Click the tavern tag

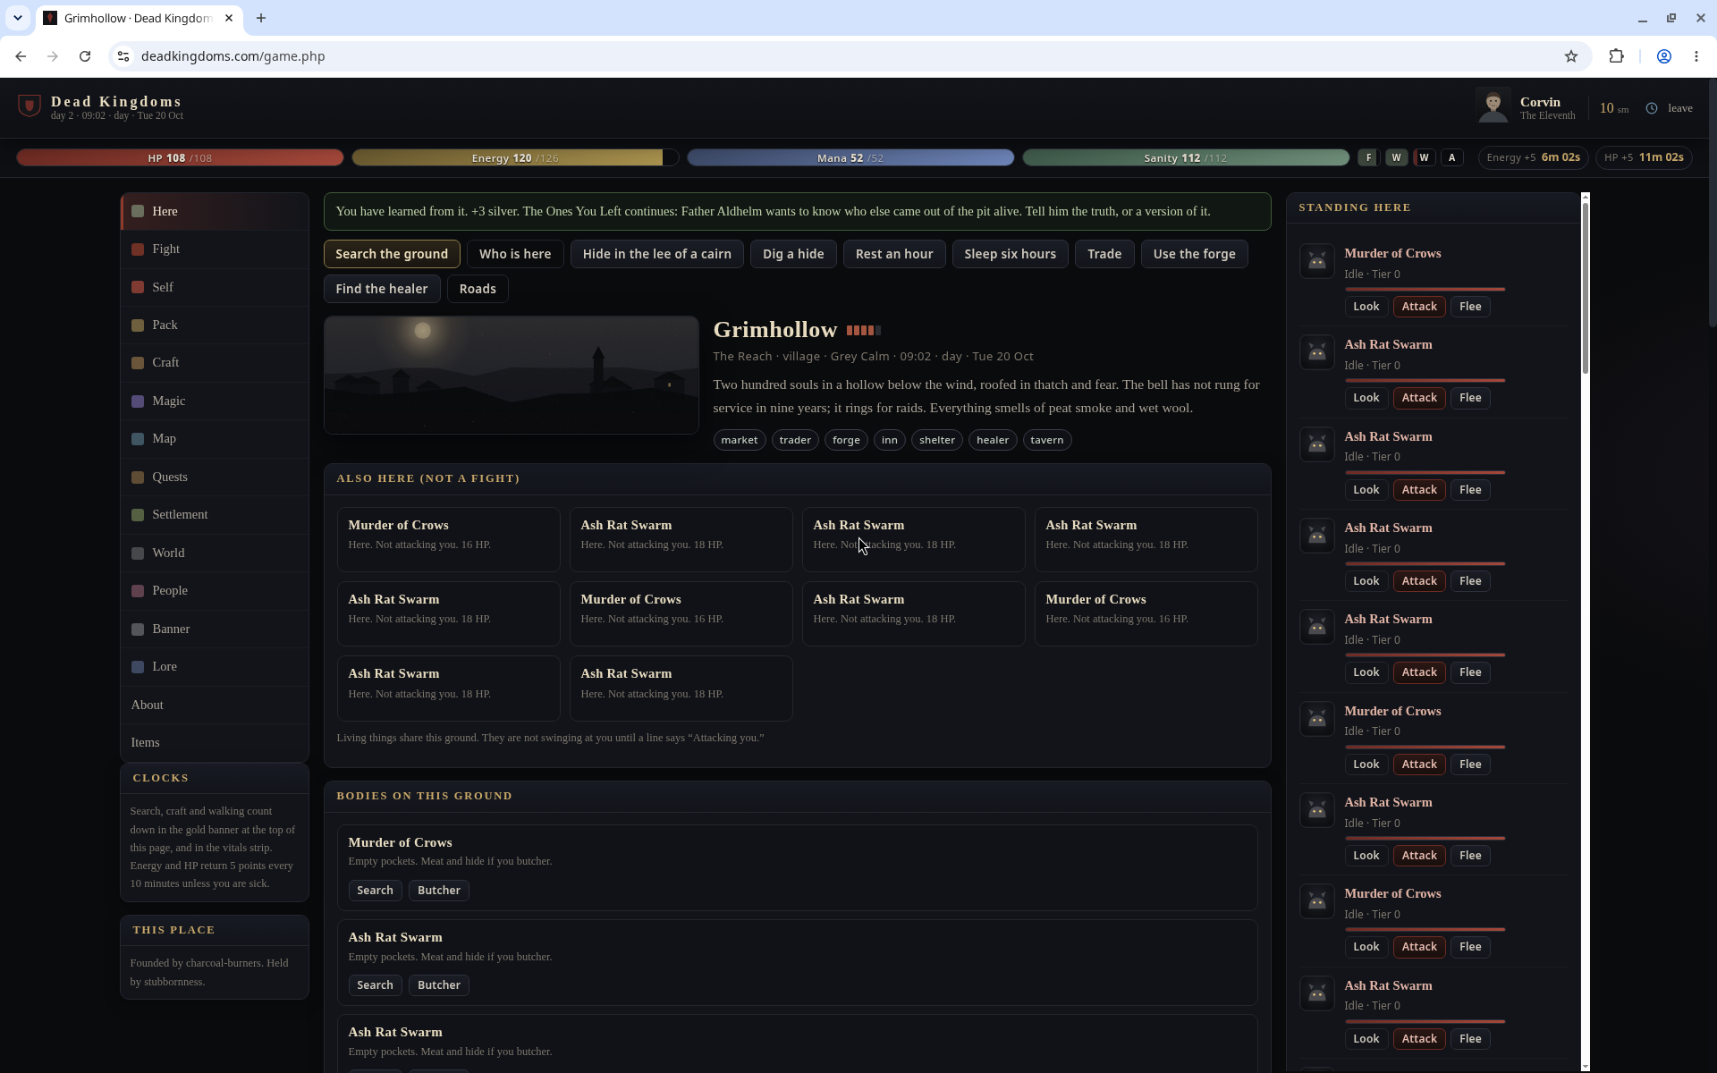[x=1047, y=440]
